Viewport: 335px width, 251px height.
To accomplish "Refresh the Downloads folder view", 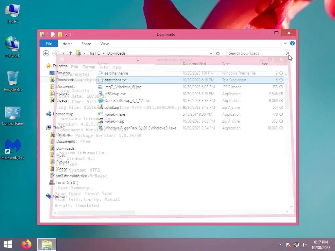I will [218, 53].
